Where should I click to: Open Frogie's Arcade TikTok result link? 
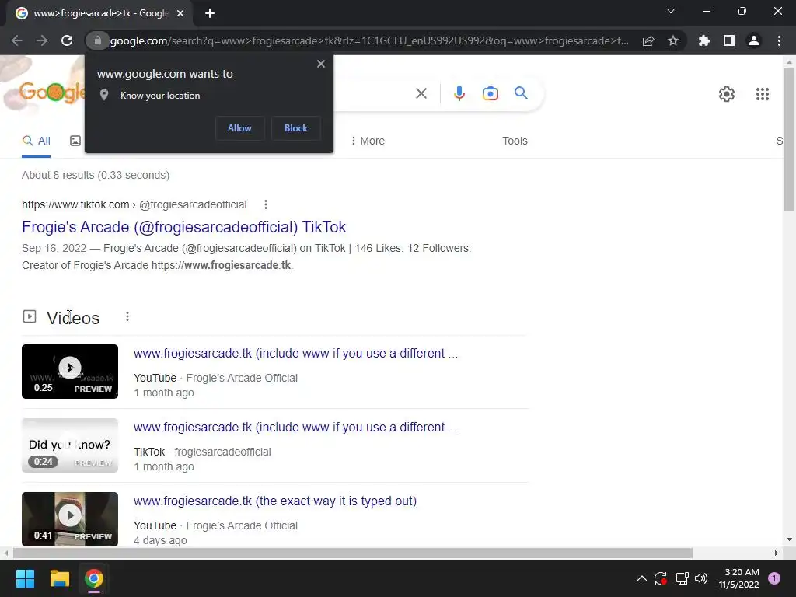tap(183, 227)
